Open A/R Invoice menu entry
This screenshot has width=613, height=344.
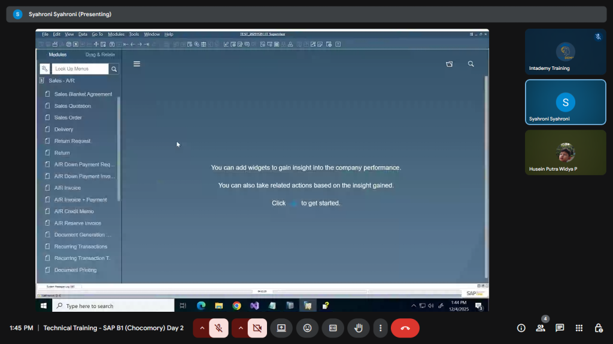tap(68, 188)
